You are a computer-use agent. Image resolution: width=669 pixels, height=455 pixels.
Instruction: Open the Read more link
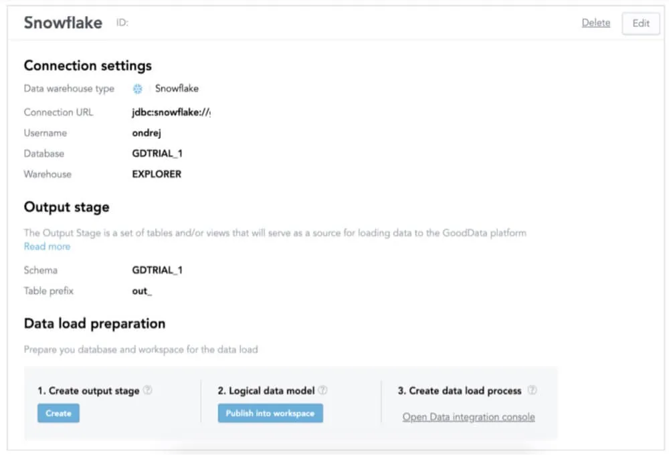click(47, 247)
